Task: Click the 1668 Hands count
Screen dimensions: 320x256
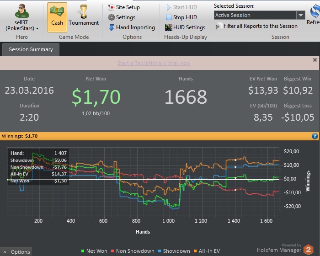Action: click(186, 97)
